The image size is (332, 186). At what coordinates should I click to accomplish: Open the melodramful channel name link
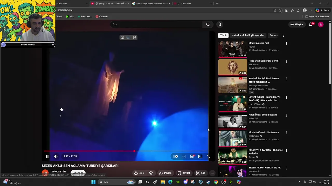[58, 172]
